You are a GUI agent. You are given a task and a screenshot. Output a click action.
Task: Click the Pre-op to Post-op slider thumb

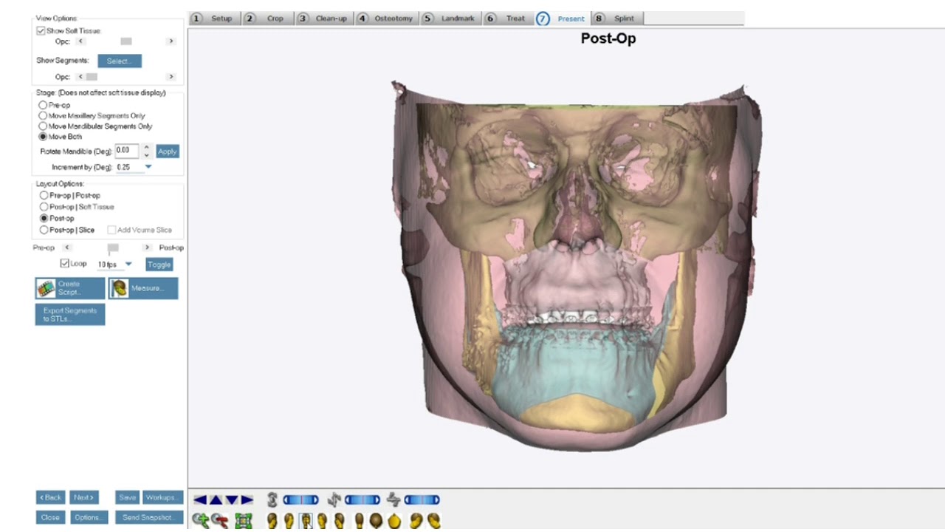113,248
